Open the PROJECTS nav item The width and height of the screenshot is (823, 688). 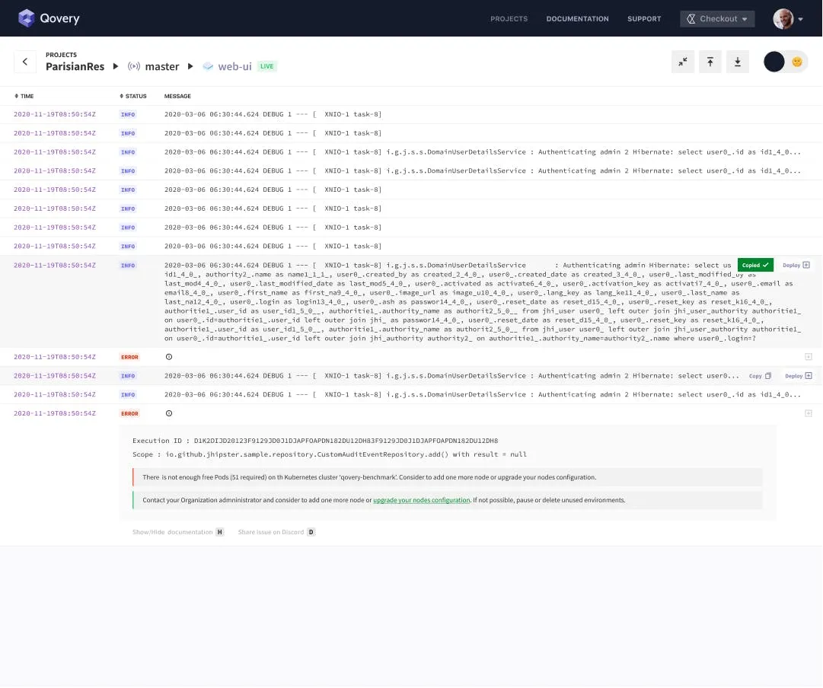pos(509,19)
